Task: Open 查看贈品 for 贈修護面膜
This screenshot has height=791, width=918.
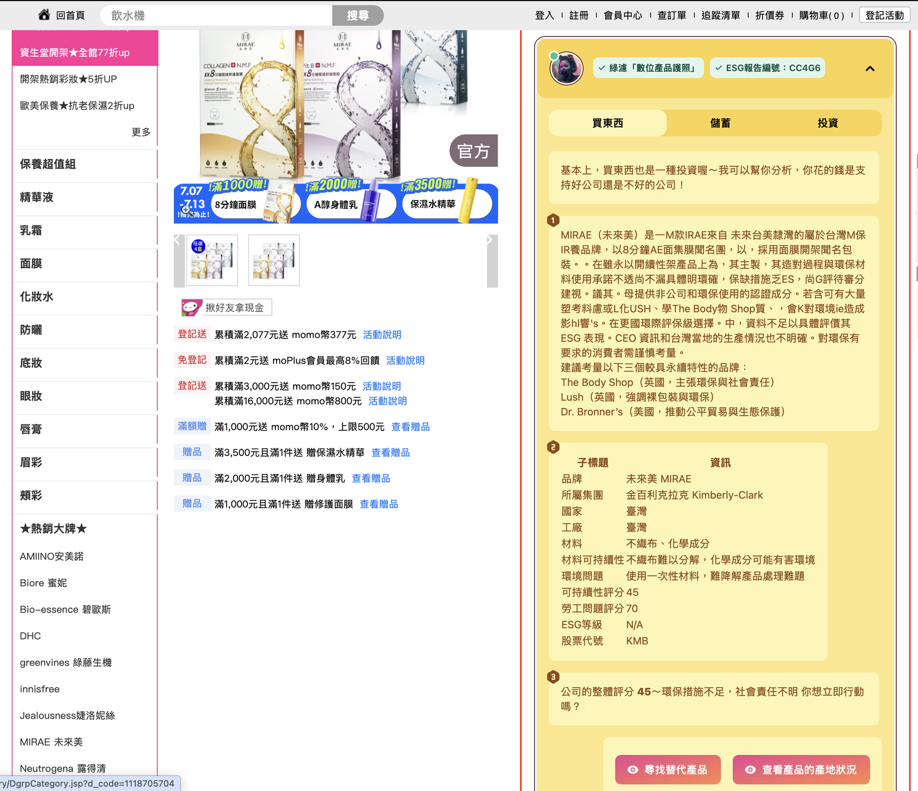Action: (x=379, y=504)
